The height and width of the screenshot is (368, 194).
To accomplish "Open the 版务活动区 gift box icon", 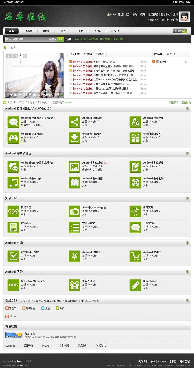I will tap(74, 285).
